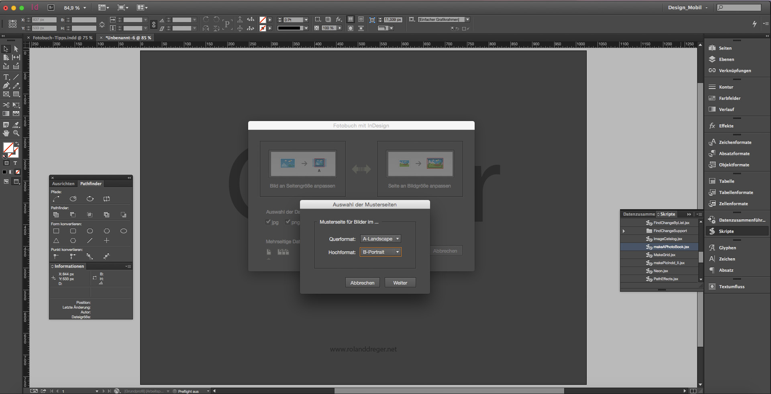Choose the Hand tool
771x394 pixels.
(6, 133)
